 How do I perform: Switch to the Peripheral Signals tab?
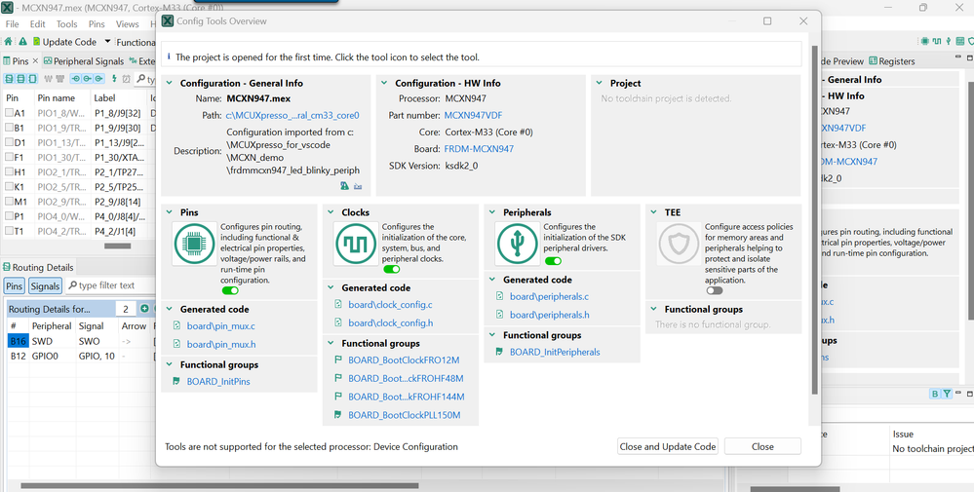[x=84, y=60]
